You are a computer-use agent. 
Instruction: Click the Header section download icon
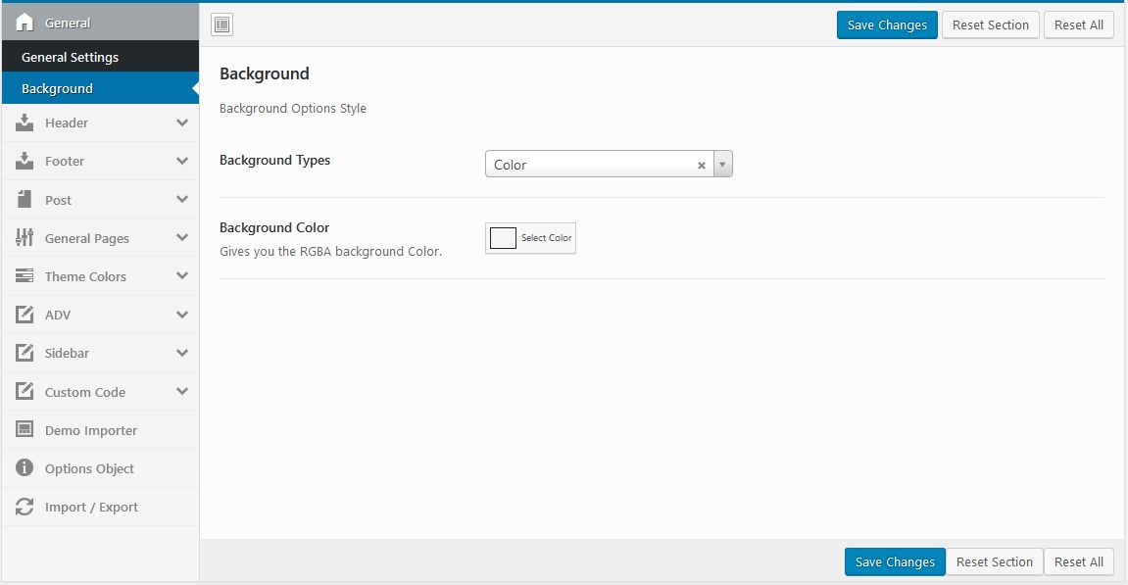point(25,122)
